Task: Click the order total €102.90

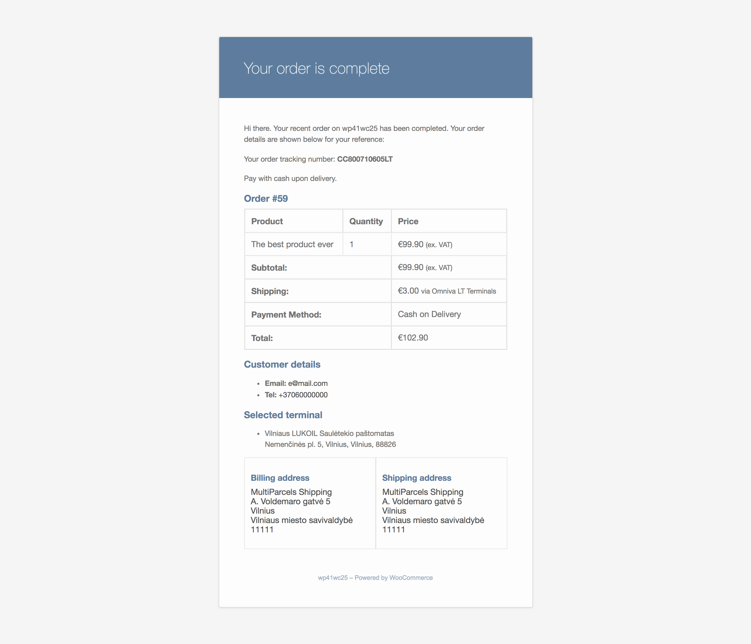Action: pyautogui.click(x=413, y=338)
